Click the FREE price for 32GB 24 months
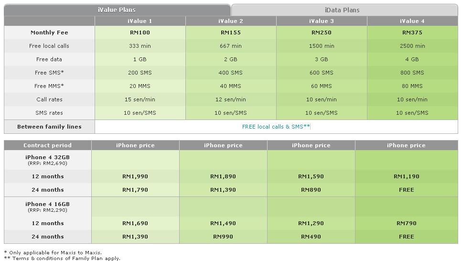Image resolution: width=462 pixels, height=261 pixels. 406,190
